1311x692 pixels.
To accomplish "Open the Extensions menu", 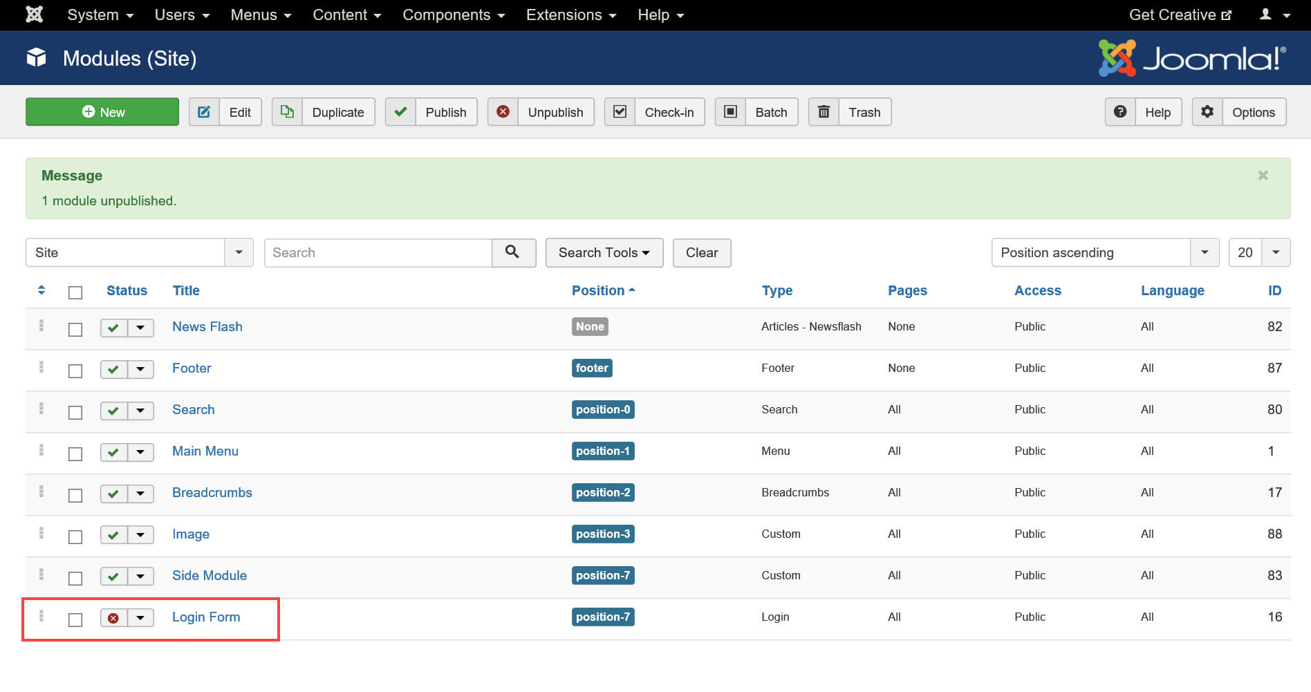I will [571, 15].
